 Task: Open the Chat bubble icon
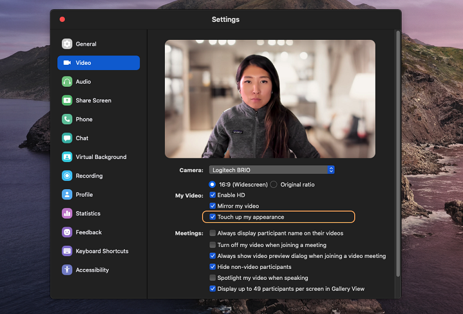67,138
